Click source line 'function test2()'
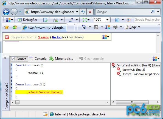Image resolution: width=163 pixels, height=119 pixels. (x=30, y=85)
